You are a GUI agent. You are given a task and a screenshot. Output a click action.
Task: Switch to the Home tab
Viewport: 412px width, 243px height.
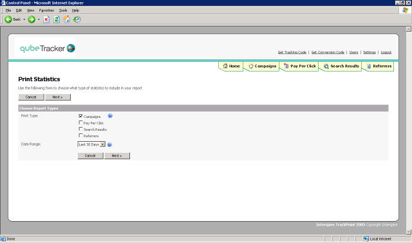(x=231, y=66)
